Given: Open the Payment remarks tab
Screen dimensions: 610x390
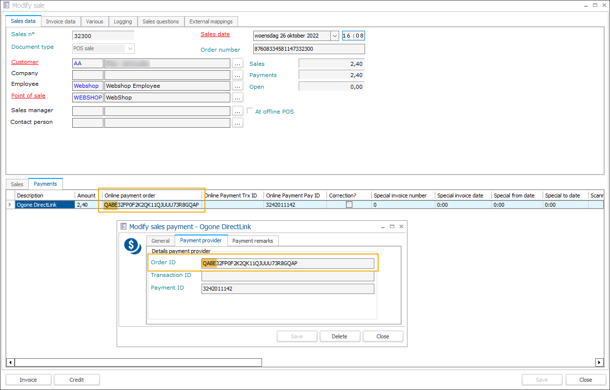Looking at the screenshot, I should pos(253,241).
